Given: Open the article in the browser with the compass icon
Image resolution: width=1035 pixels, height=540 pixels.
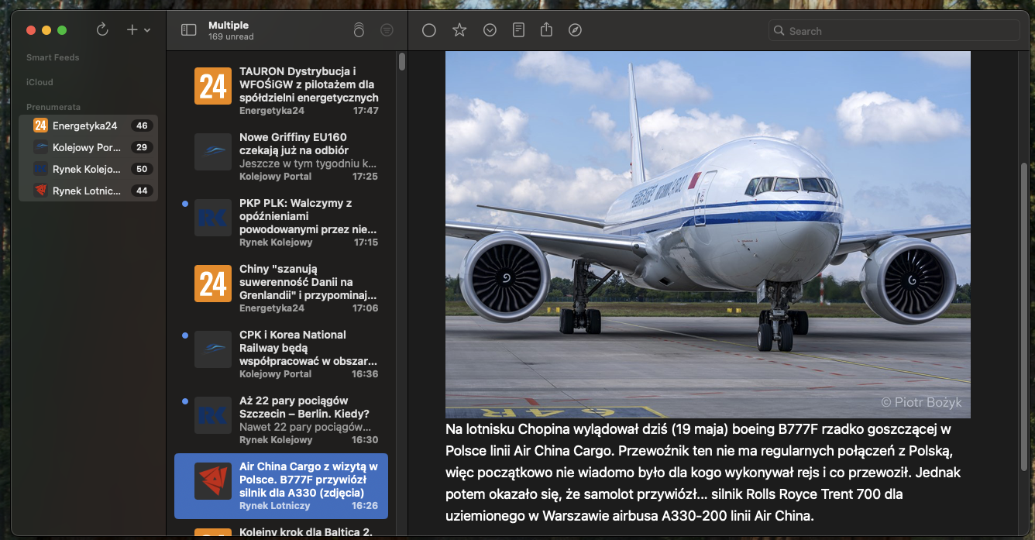Looking at the screenshot, I should pos(575,30).
